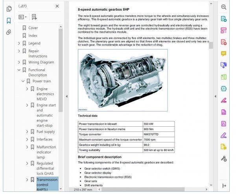Open the yellow Send for comments icon

pos(223,146)
